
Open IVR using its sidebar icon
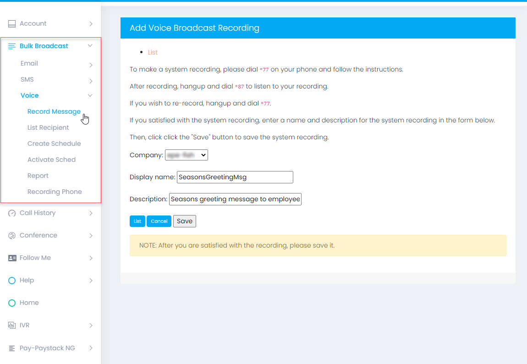point(11,325)
